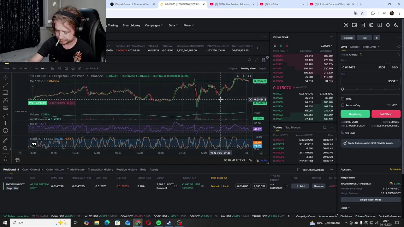Collapse the MA indicator legend arrow
The image size is (404, 227).
pos(33,86)
